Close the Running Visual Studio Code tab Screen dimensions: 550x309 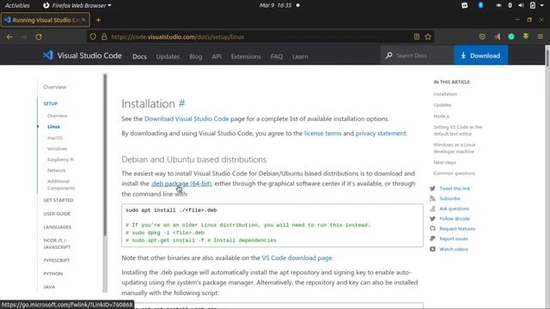point(83,20)
